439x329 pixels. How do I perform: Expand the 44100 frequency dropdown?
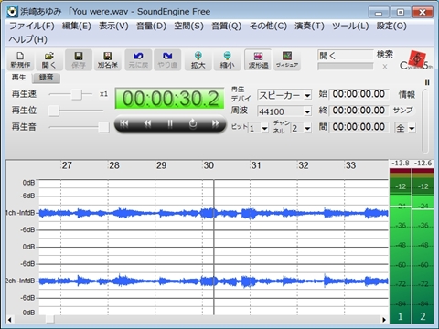[307, 111]
